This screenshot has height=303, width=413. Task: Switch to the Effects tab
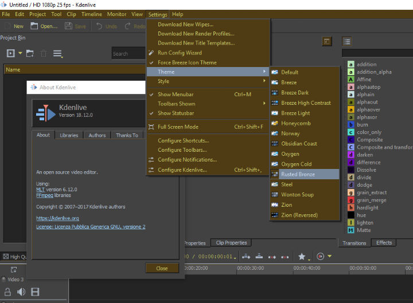pos(384,242)
